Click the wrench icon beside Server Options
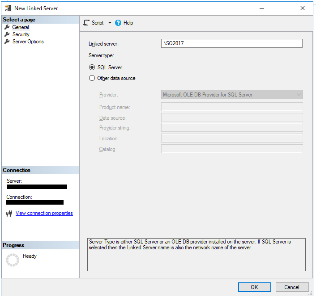Image resolution: width=316 pixels, height=298 pixels. pyautogui.click(x=7, y=42)
